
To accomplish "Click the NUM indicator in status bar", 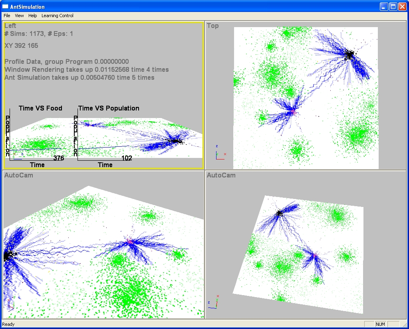I will [380, 324].
